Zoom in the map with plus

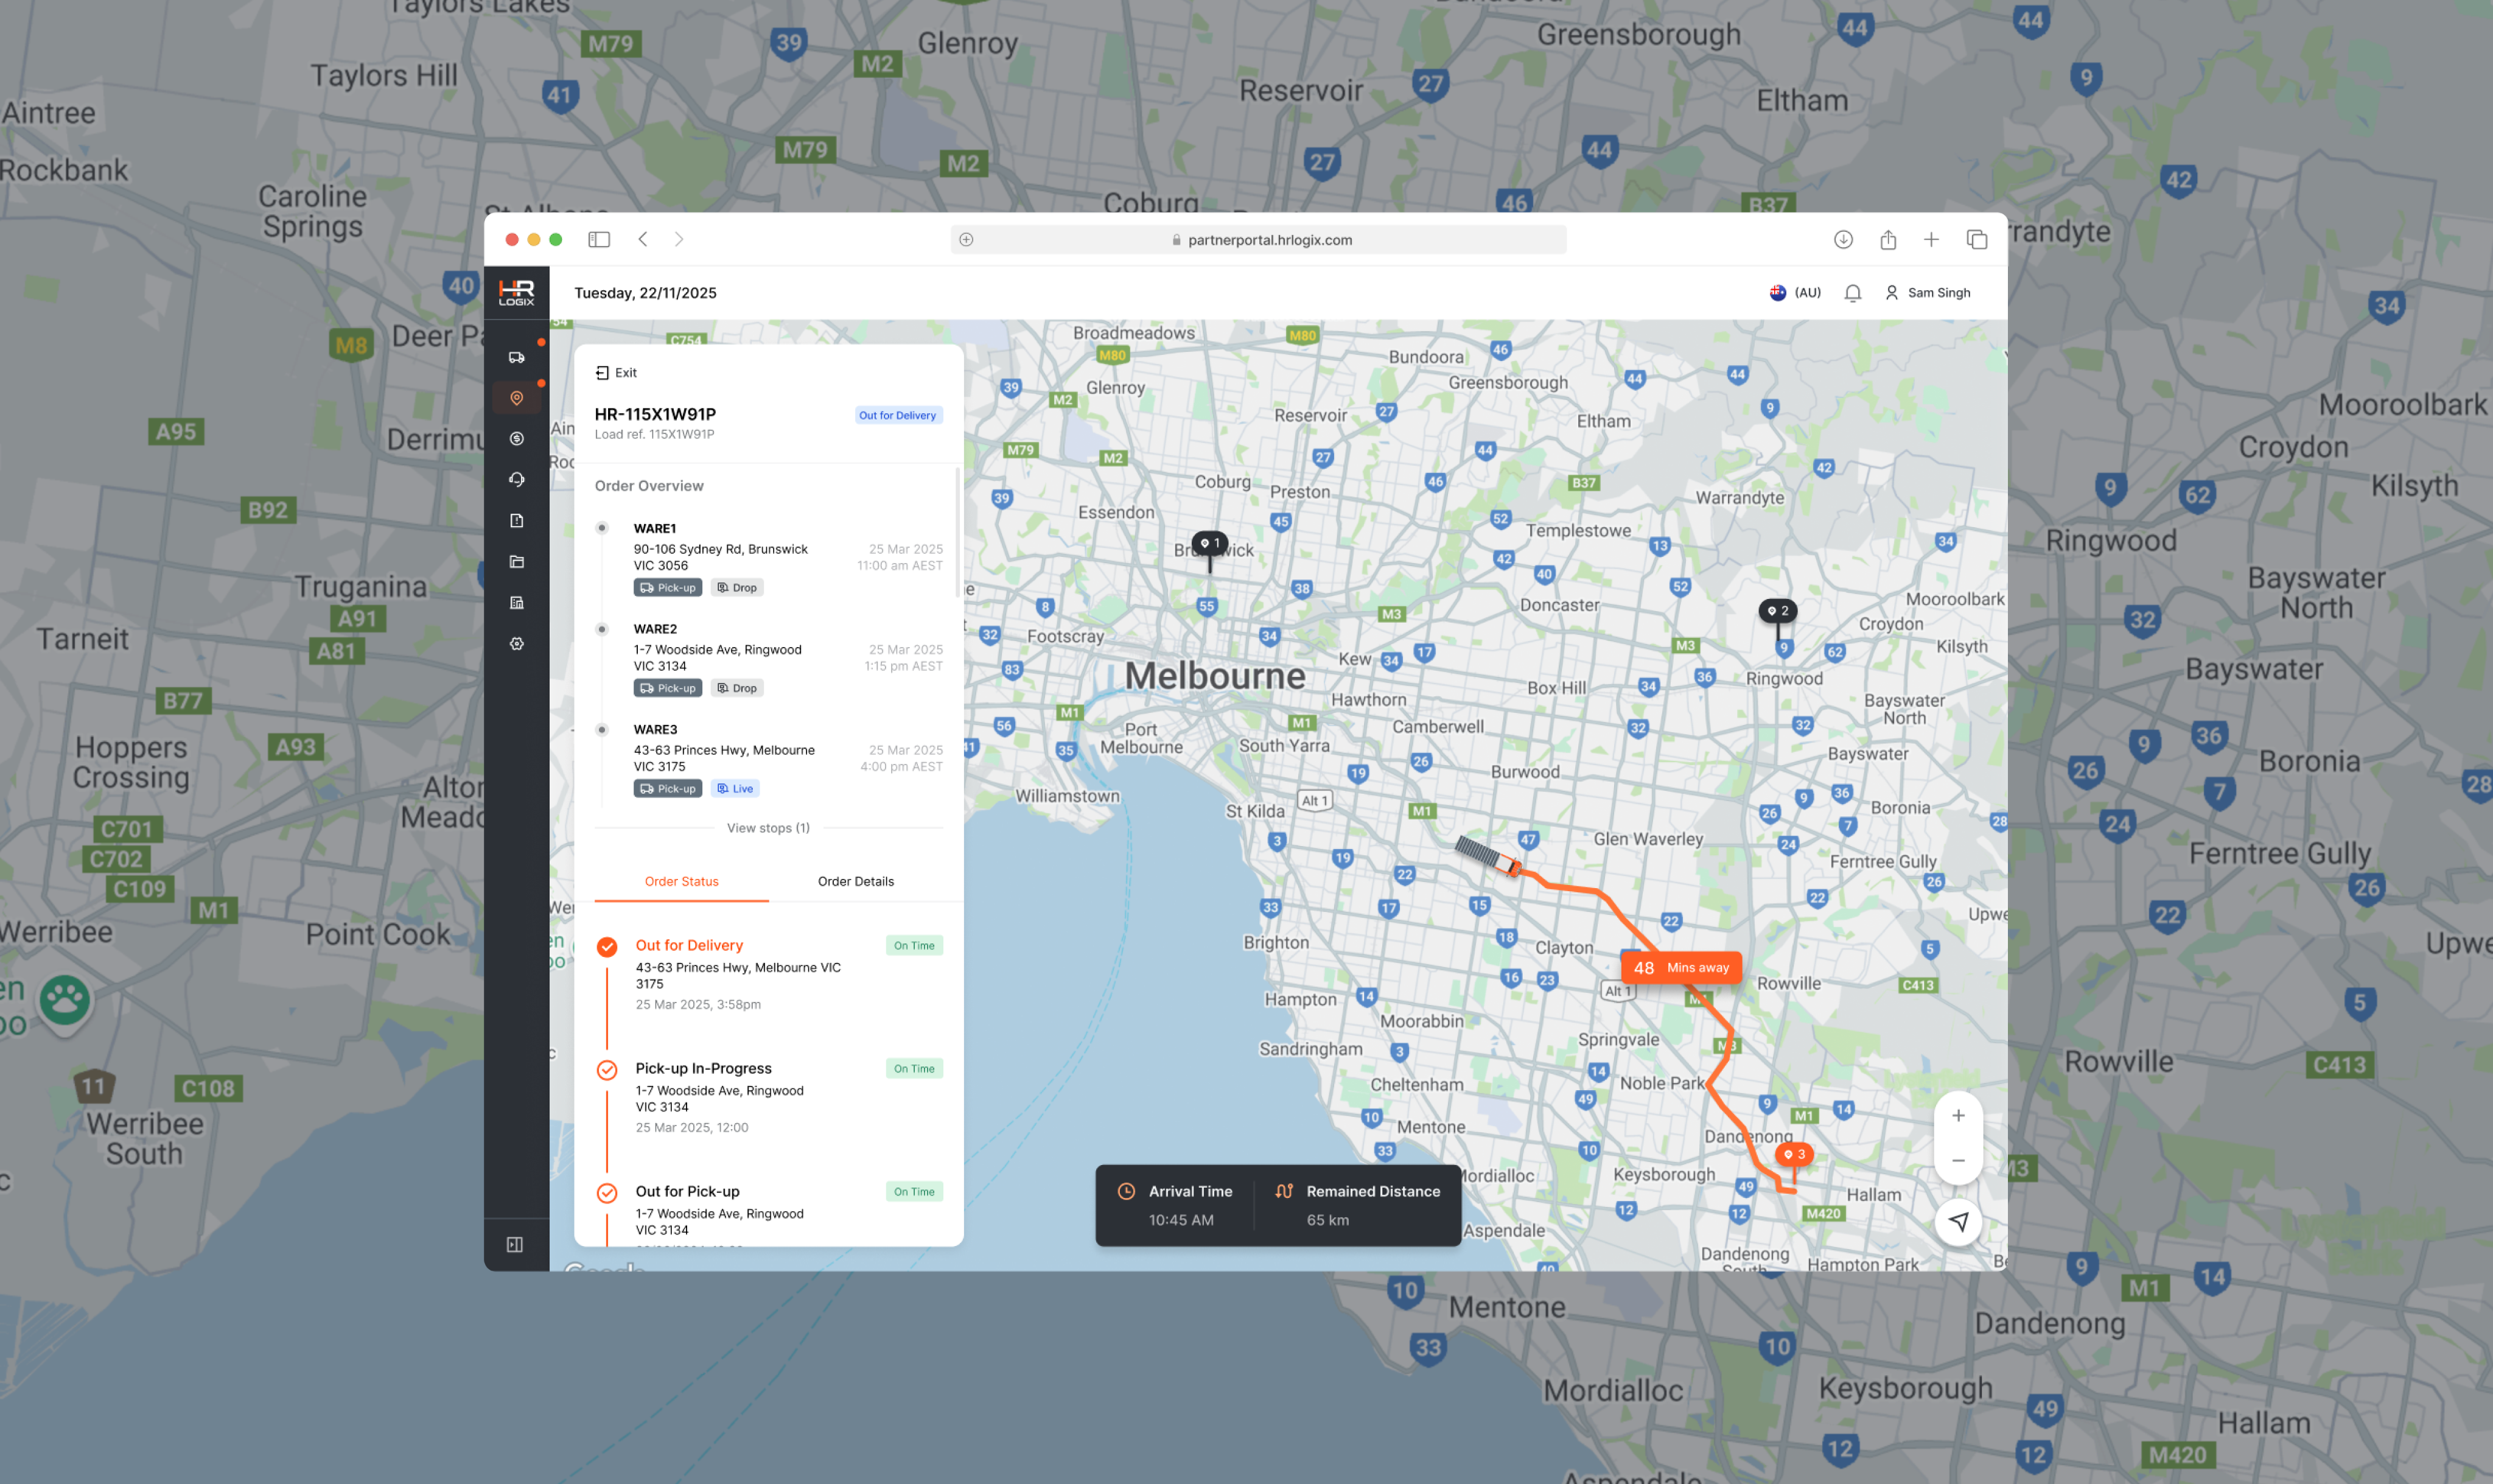coord(1958,1116)
